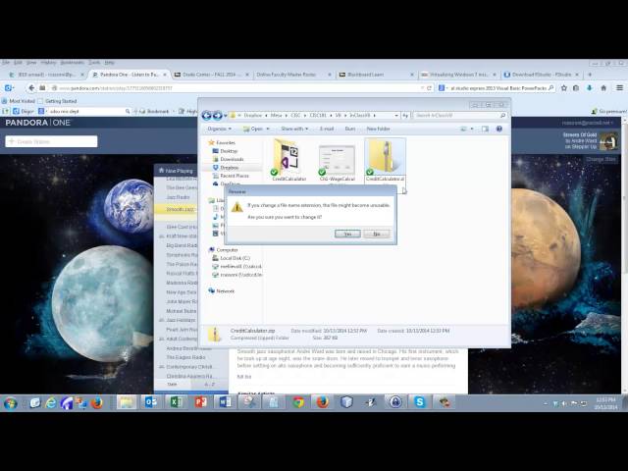Open Firefox hamburger menu
Image resolution: width=628 pixels, height=471 pixels.
tap(619, 88)
